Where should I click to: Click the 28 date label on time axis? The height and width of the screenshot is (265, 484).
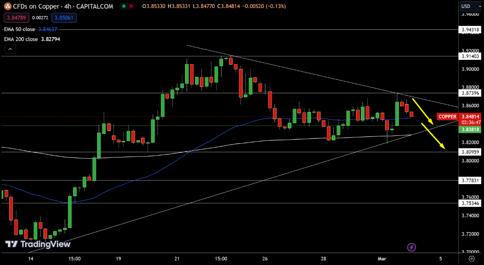(323, 259)
